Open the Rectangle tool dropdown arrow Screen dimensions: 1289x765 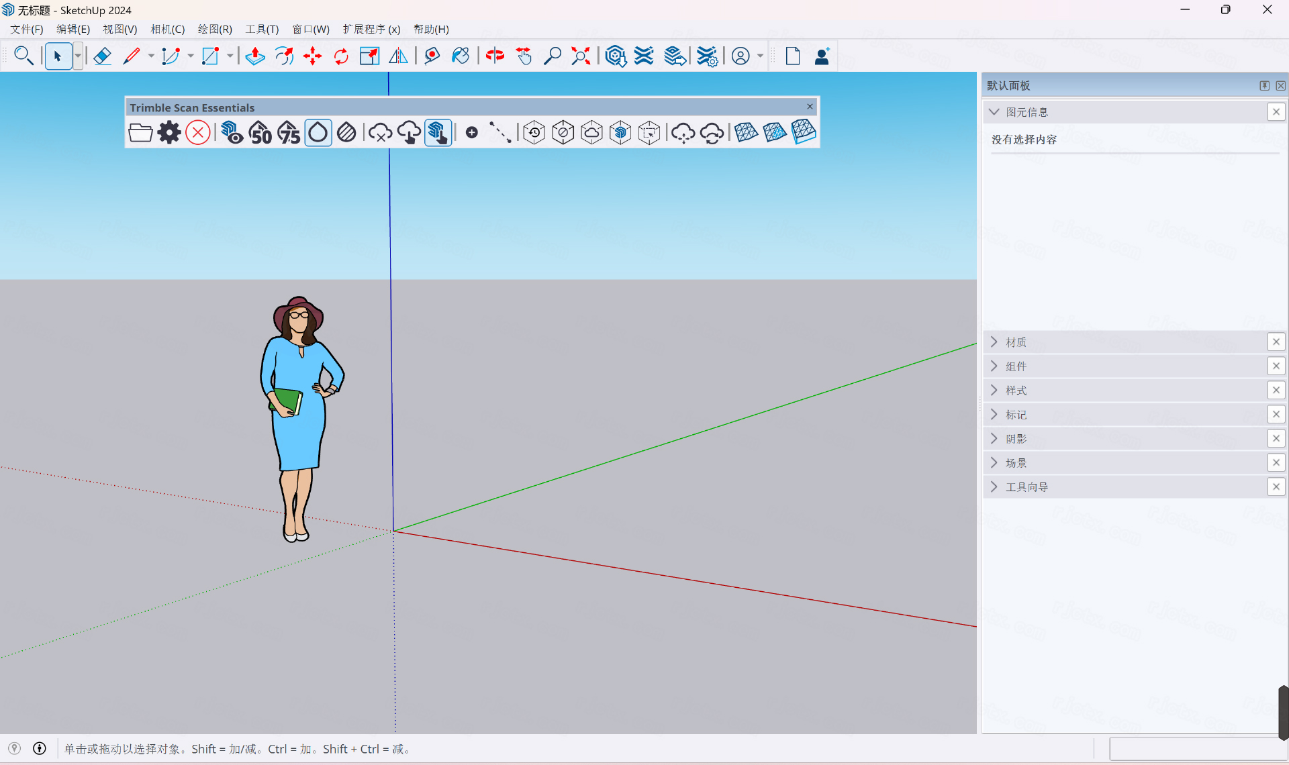coord(230,56)
